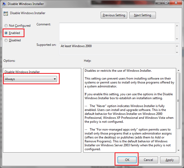Select the Disabled radio button

[6, 40]
